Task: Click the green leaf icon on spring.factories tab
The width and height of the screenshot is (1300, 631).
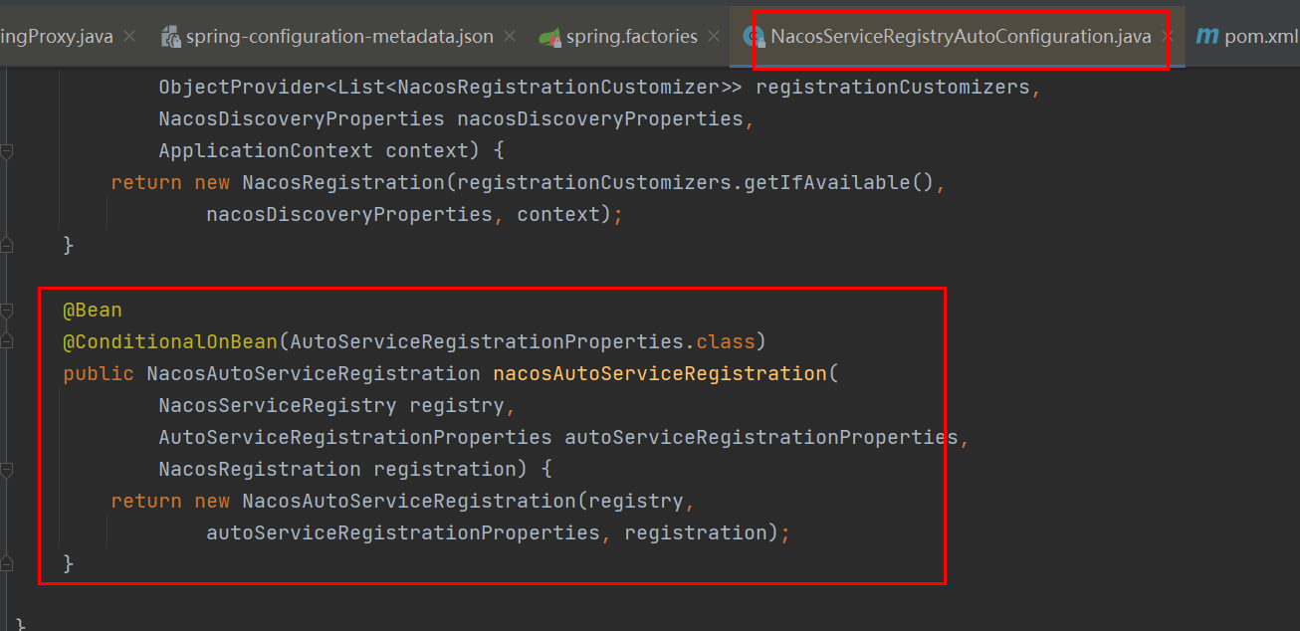Action: pyautogui.click(x=549, y=38)
